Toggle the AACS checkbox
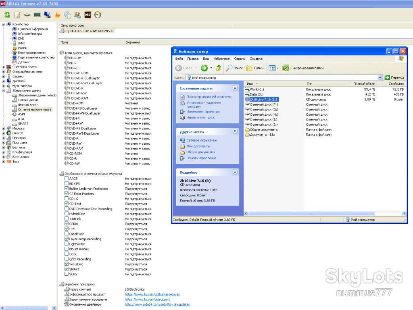The height and width of the screenshot is (310, 413). tap(67, 179)
